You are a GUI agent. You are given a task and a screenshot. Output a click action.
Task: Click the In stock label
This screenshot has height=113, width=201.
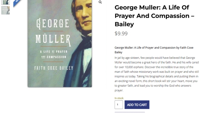(x=119, y=98)
